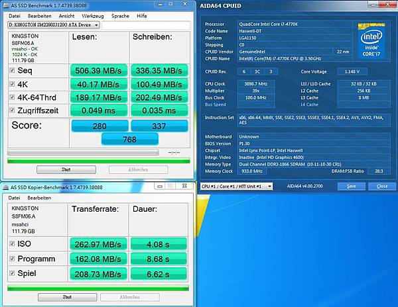Screen dimensions: 398x307
Task: Open the KINGSTON drive selection dropdown
Action: pos(54,24)
